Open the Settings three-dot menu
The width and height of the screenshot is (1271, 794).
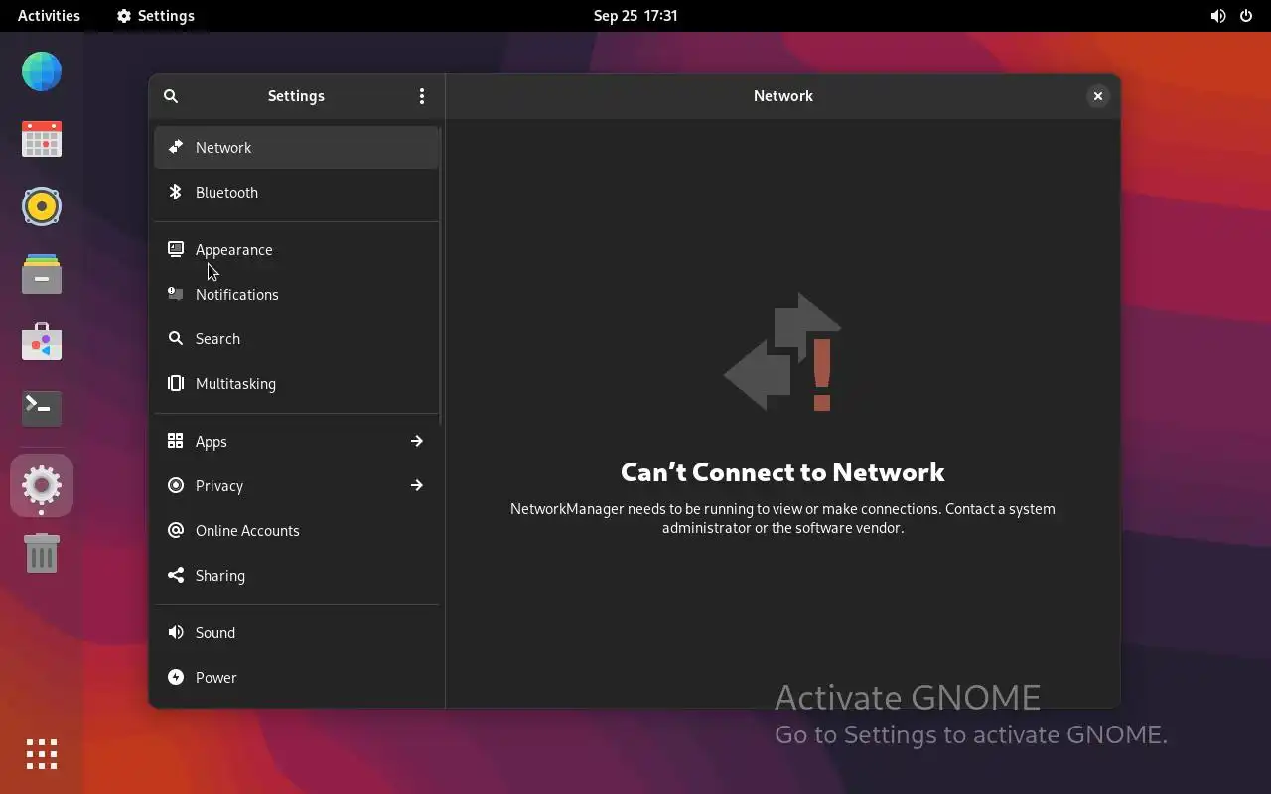422,96
